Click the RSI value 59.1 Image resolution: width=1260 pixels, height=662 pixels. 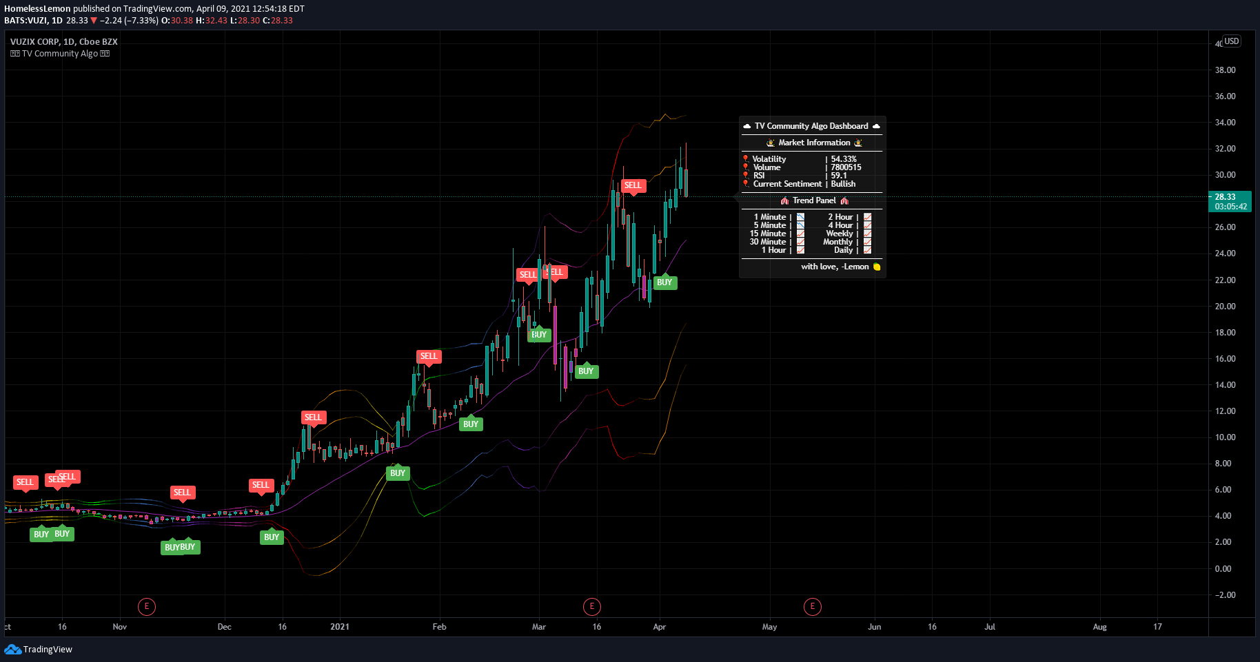tap(839, 176)
